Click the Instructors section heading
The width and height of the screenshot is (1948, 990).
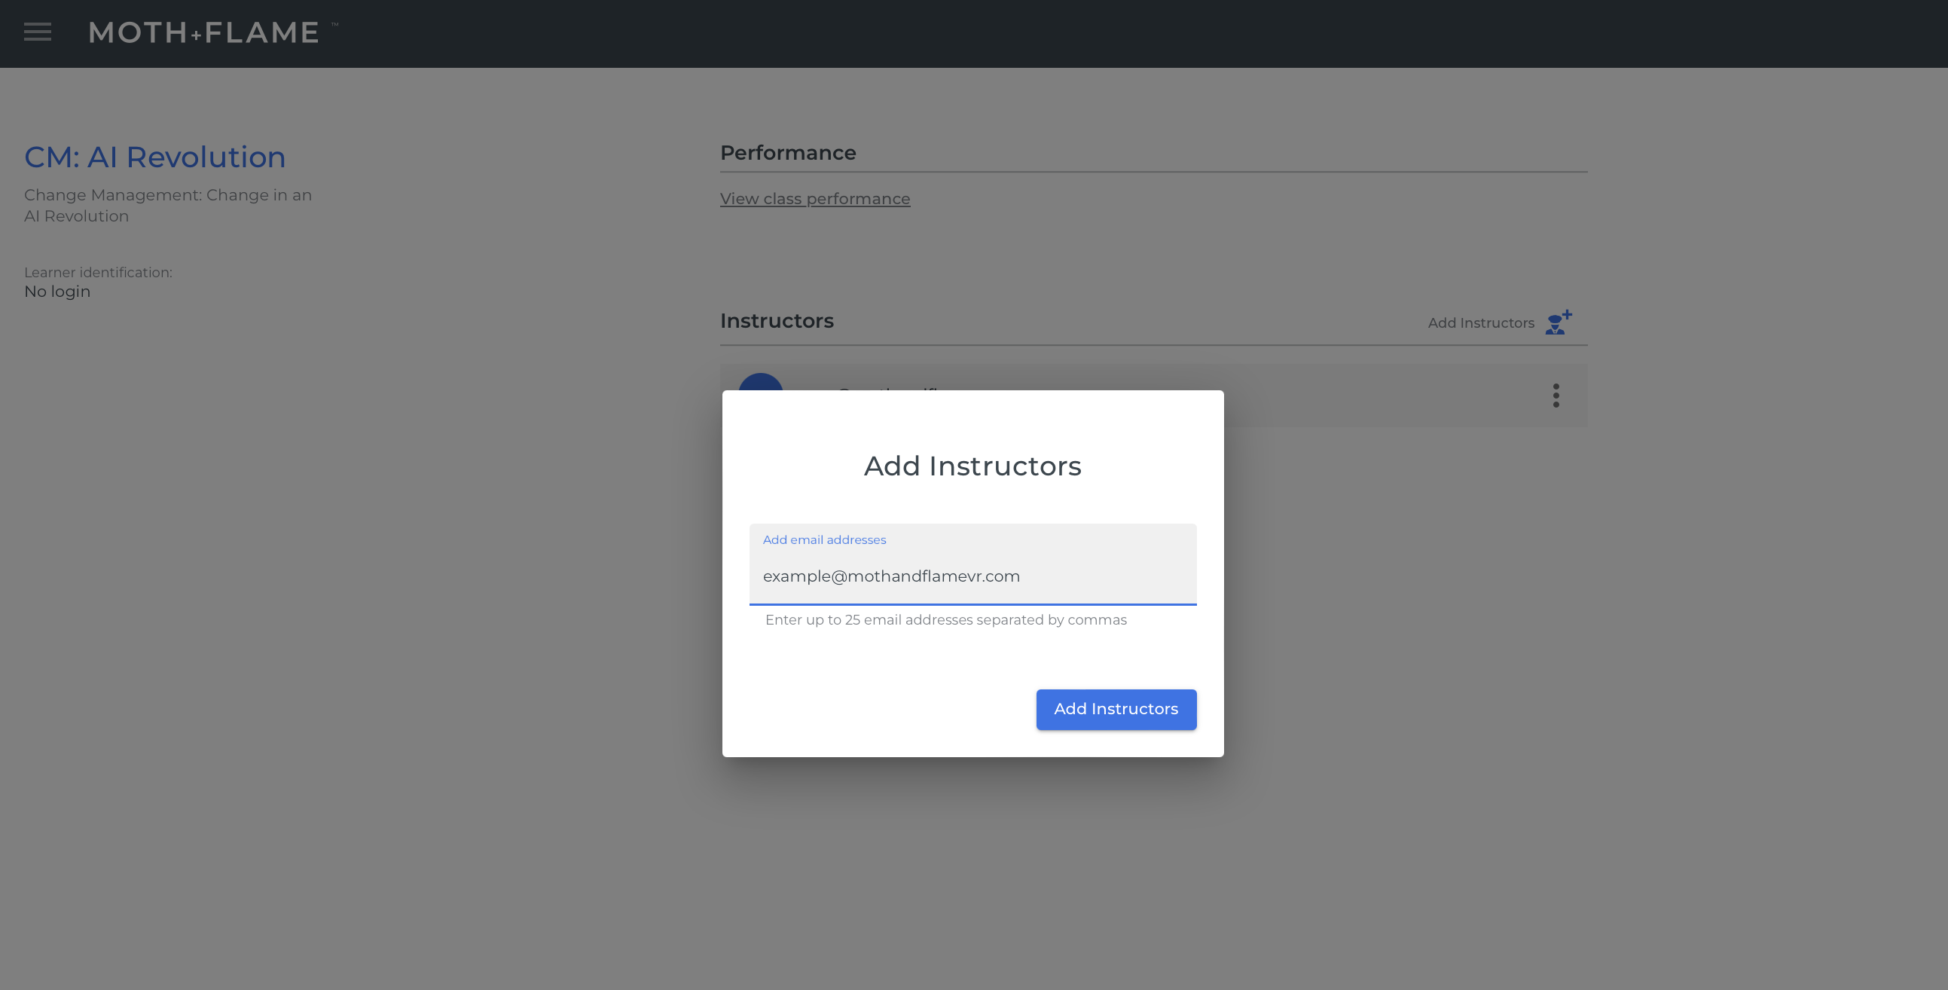tap(776, 321)
